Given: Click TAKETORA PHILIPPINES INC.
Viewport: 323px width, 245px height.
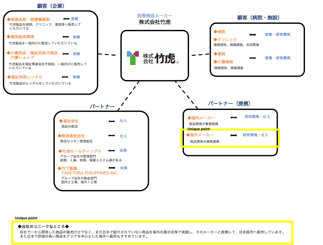Looking at the screenshot, I should coord(90,173).
